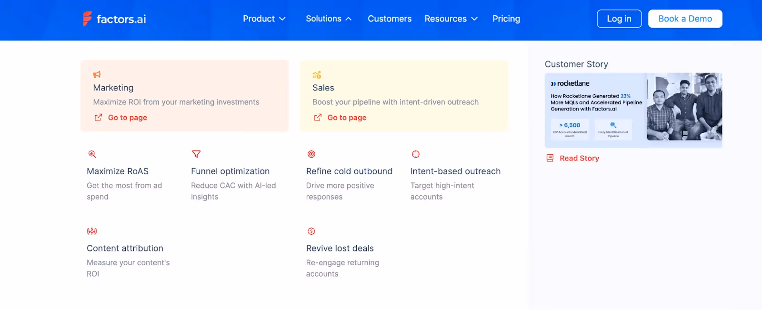Screen dimensions: 762x310
Task: Follow Go to page link under Marketing
Action: point(128,118)
